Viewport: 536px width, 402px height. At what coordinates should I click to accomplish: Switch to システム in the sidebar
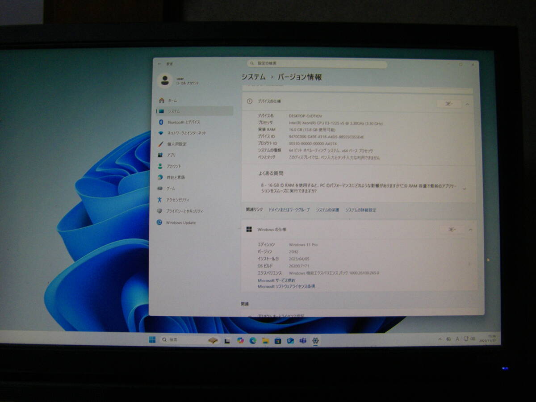160,111
